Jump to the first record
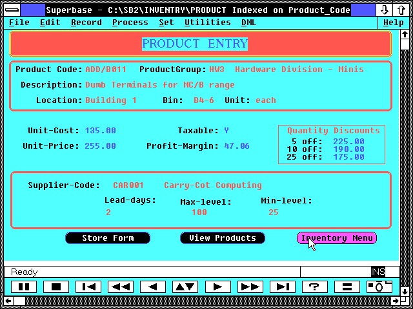The width and height of the screenshot is (413, 309). (x=88, y=286)
